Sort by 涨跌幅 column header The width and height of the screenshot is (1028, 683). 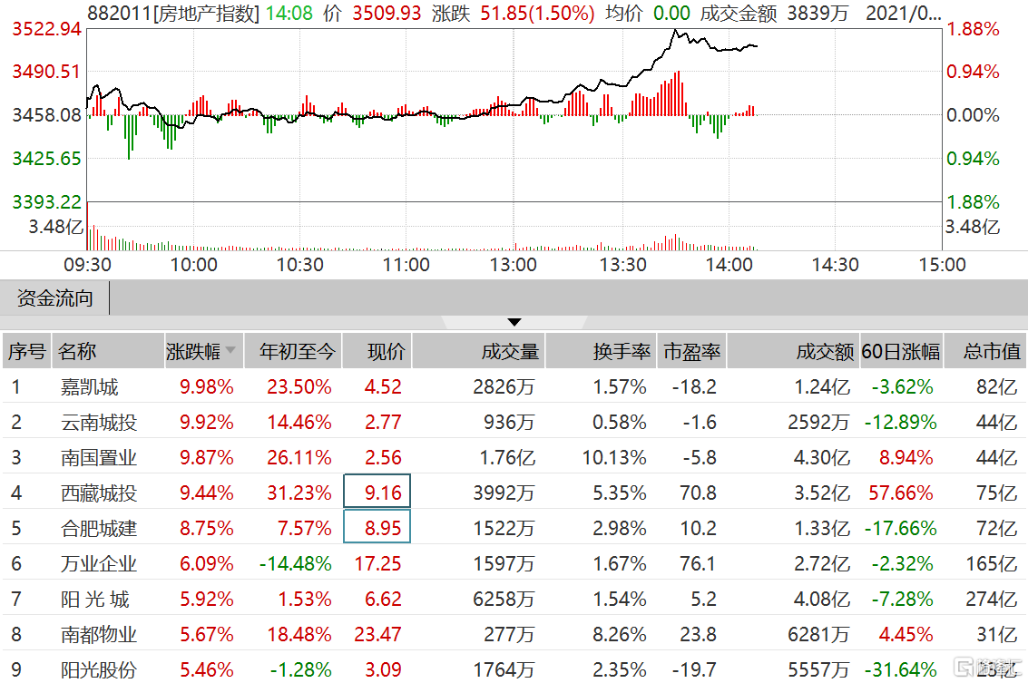click(x=202, y=351)
